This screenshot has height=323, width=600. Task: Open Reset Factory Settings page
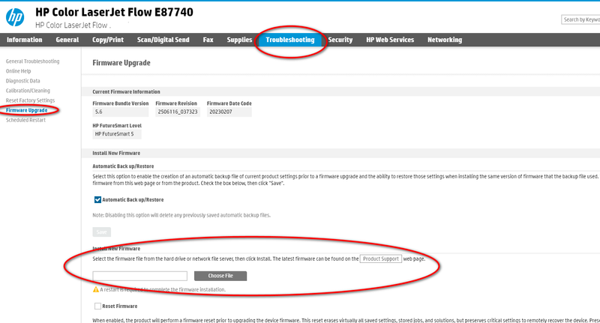point(30,100)
